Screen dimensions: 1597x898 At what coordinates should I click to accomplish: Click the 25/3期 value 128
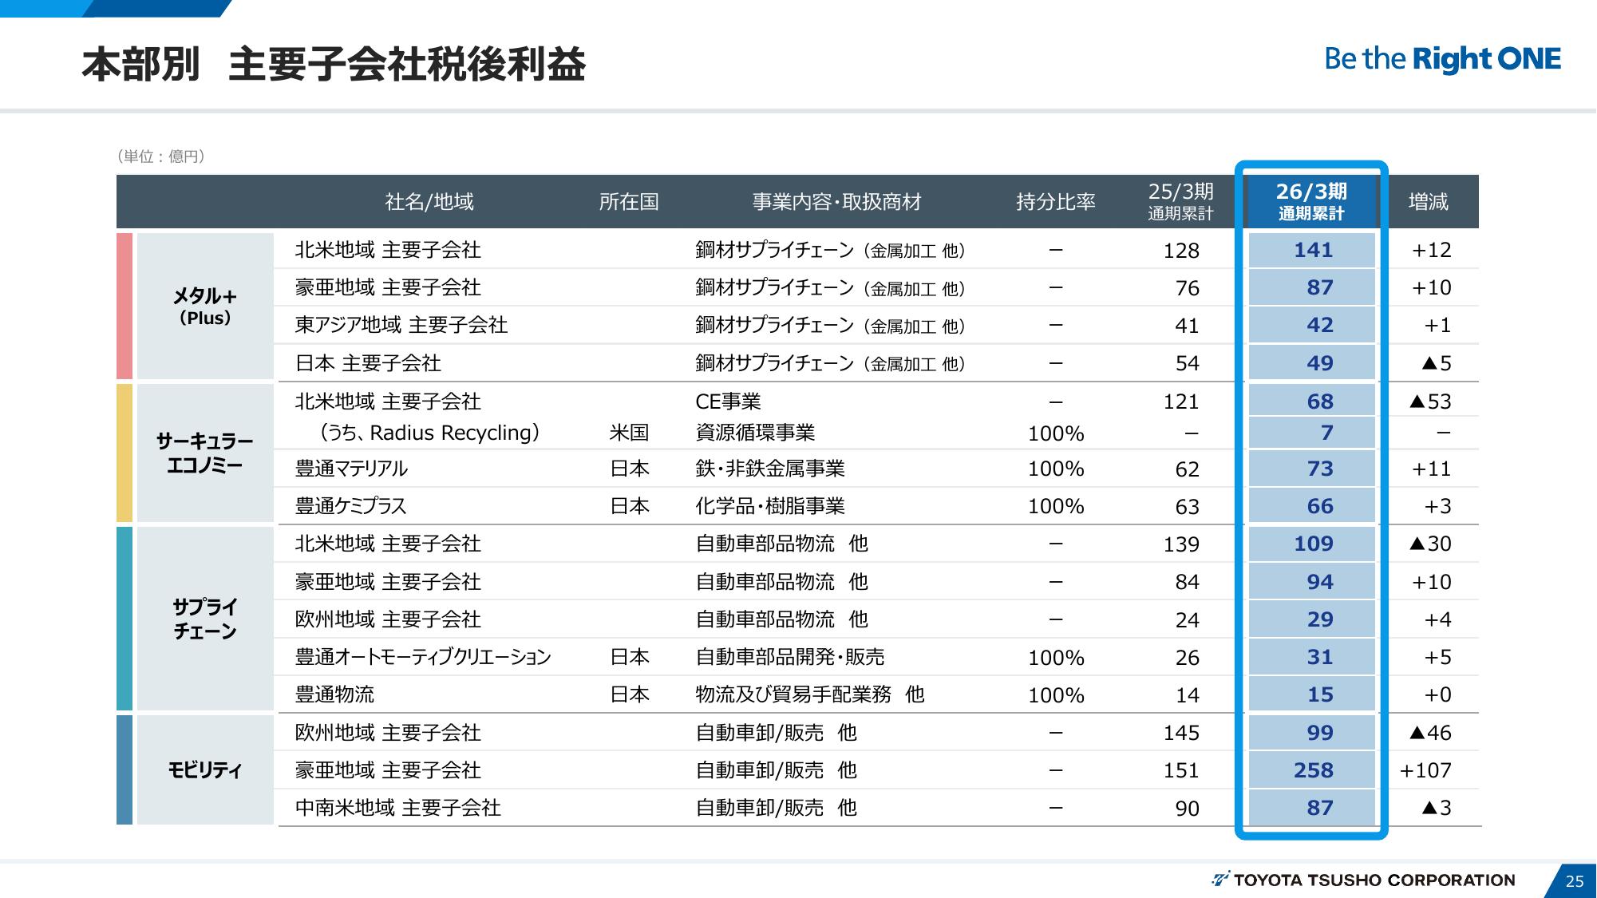(1181, 251)
